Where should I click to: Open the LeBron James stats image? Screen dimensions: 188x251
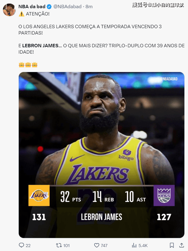[x=102, y=155]
